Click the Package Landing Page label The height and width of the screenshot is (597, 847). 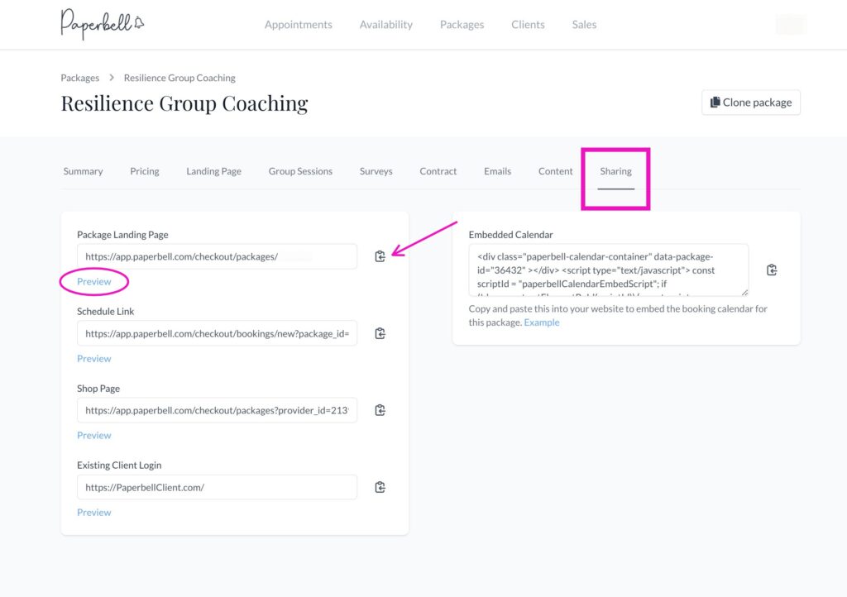point(122,235)
